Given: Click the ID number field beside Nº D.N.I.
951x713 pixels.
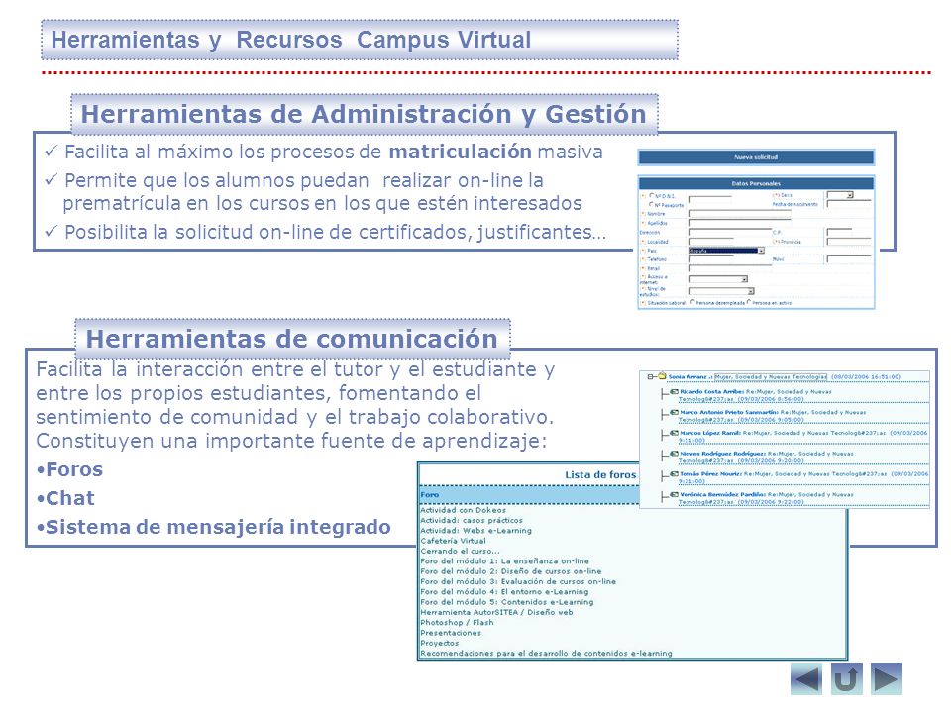Looking at the screenshot, I should [710, 199].
